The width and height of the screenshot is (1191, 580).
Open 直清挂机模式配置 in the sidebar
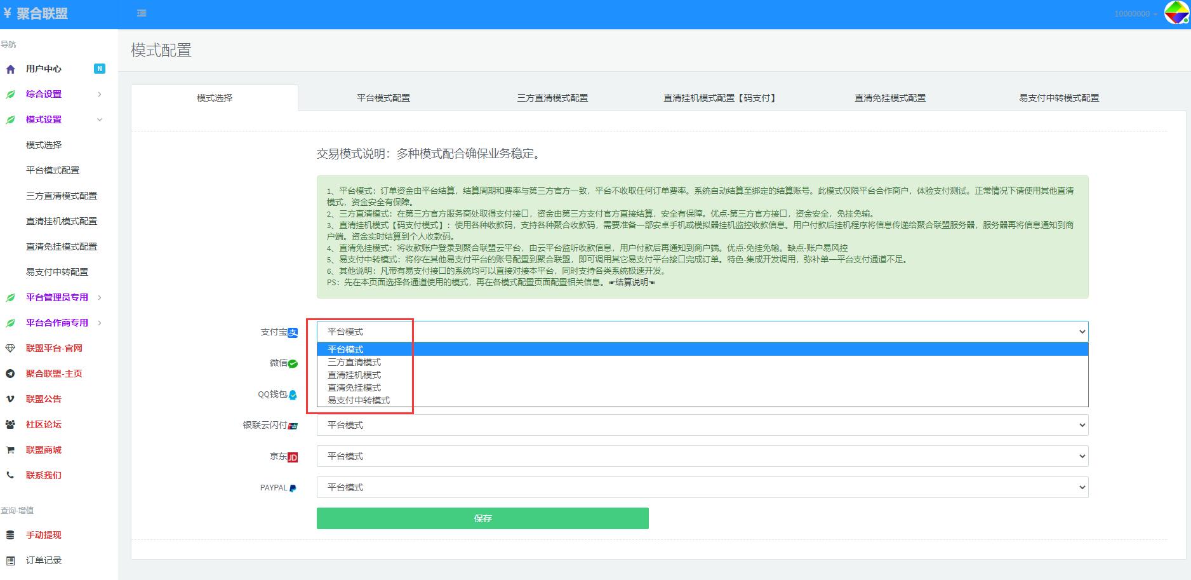pyautogui.click(x=62, y=221)
